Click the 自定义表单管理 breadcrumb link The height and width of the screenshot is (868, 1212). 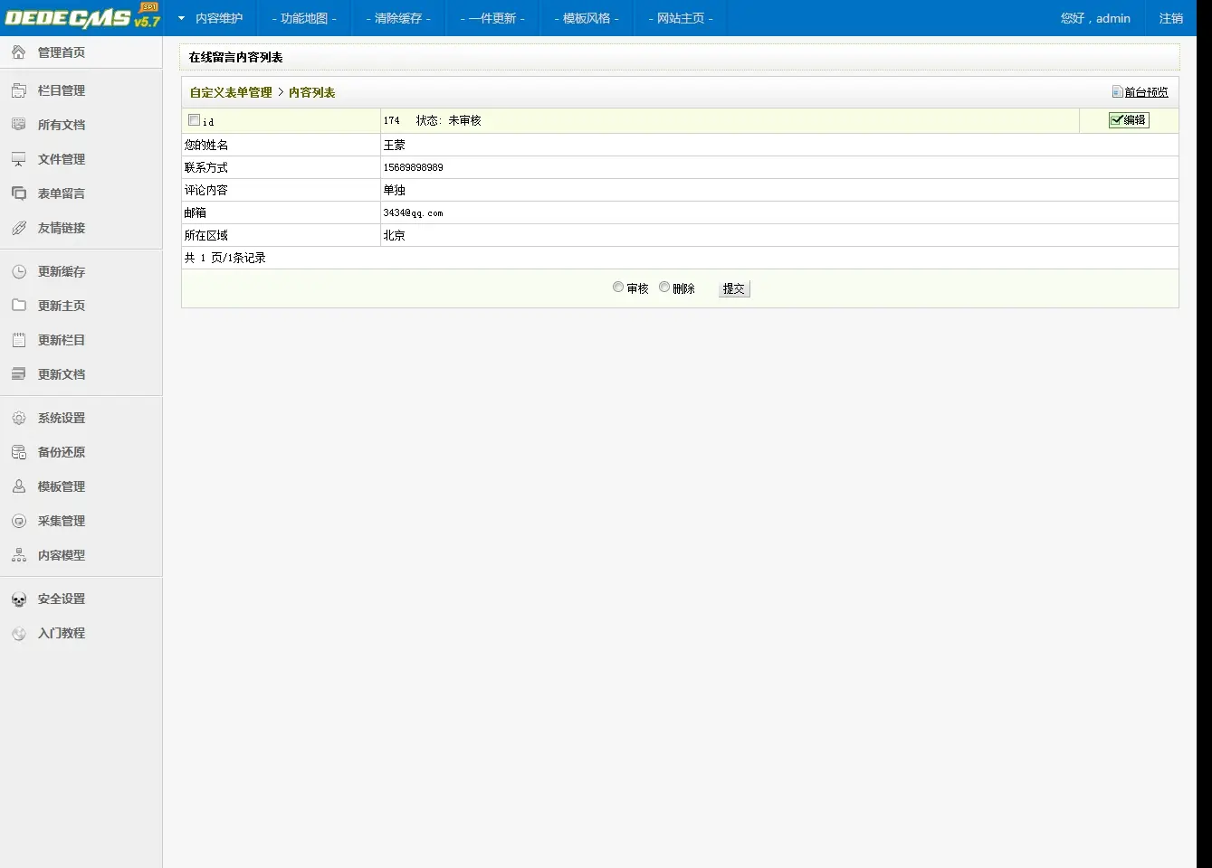coord(231,92)
